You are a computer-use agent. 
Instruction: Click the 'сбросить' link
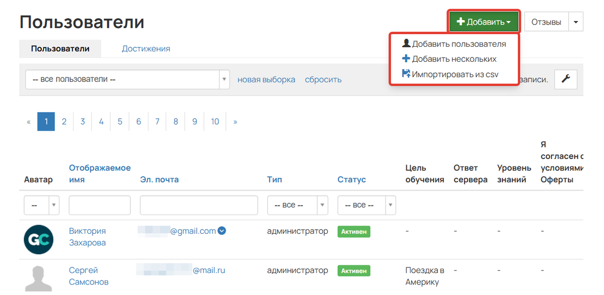[323, 79]
